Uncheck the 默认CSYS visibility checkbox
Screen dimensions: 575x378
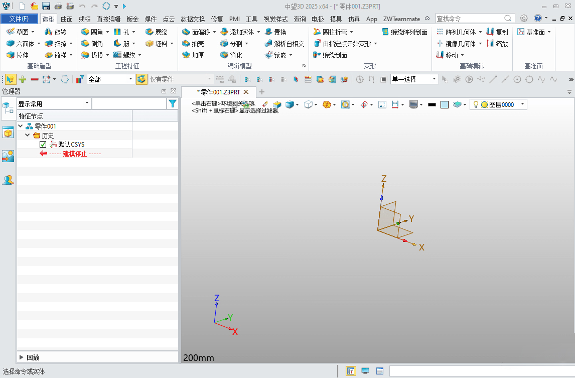point(43,144)
